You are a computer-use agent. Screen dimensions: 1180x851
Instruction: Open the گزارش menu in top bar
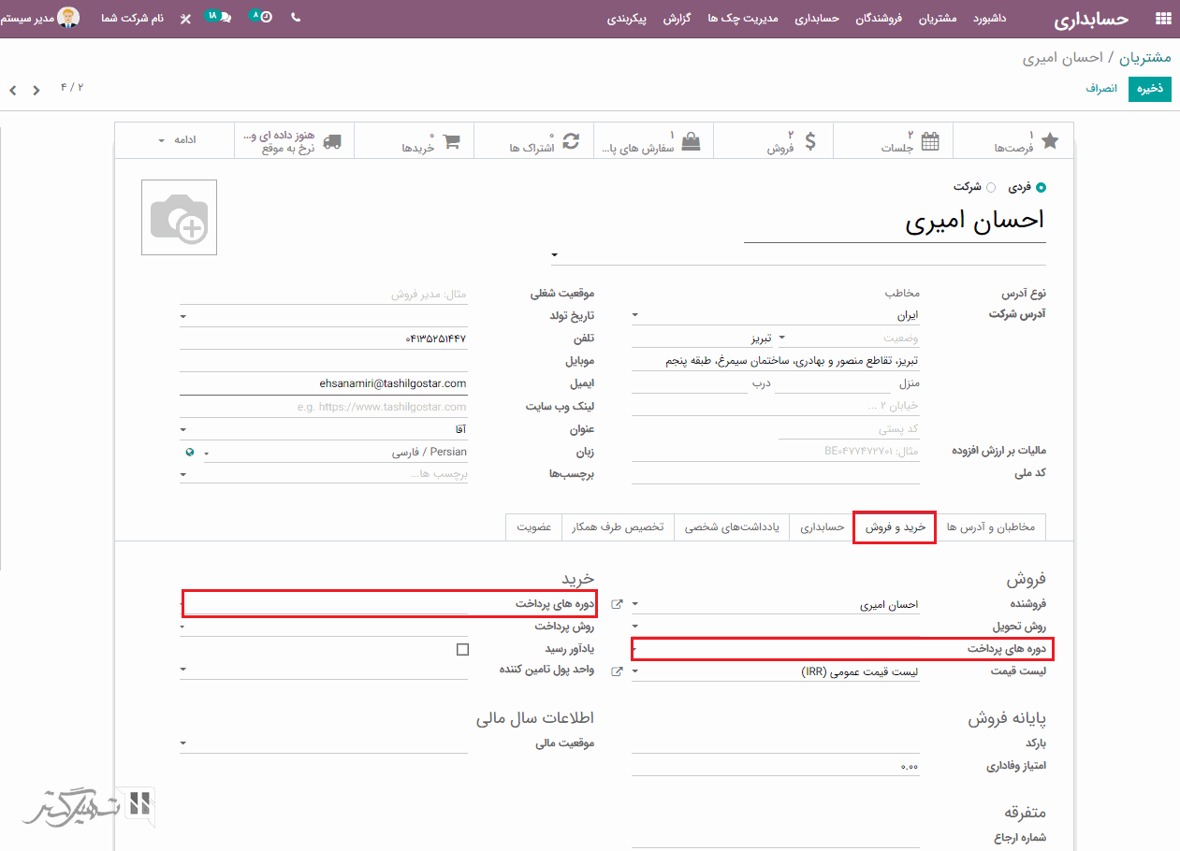click(677, 19)
